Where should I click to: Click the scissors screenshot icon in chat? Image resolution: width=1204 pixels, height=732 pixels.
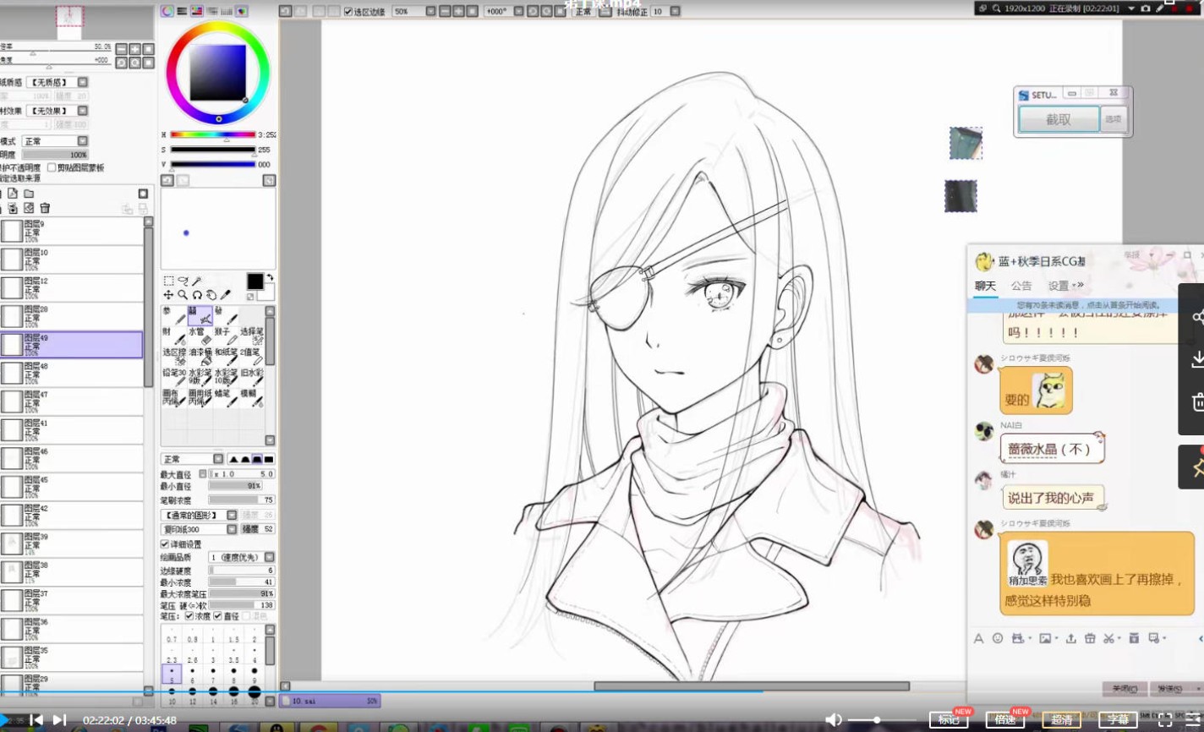coord(1109,638)
